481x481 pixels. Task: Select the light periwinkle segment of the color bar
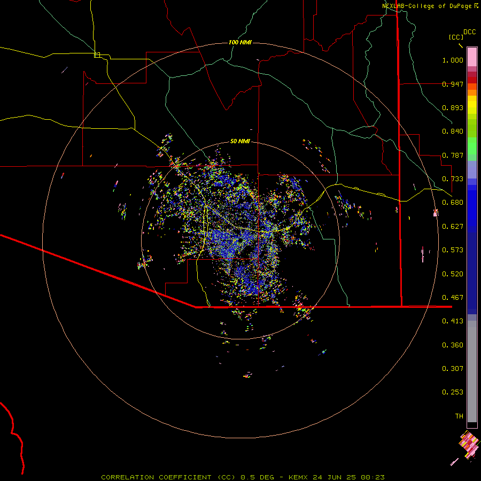coord(472,169)
